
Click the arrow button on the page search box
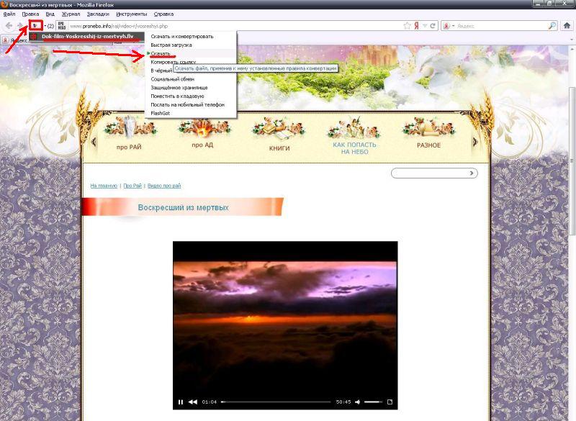[x=472, y=173]
